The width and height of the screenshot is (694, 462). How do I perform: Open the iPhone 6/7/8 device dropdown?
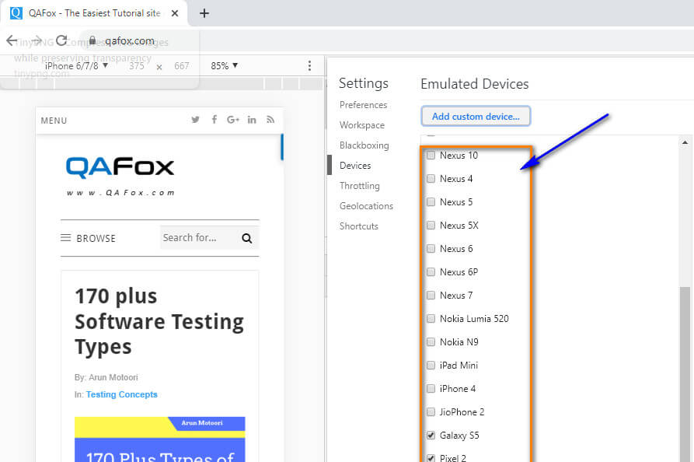coord(76,66)
